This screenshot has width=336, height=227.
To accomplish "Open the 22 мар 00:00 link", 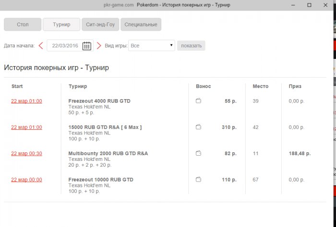I will (26, 180).
